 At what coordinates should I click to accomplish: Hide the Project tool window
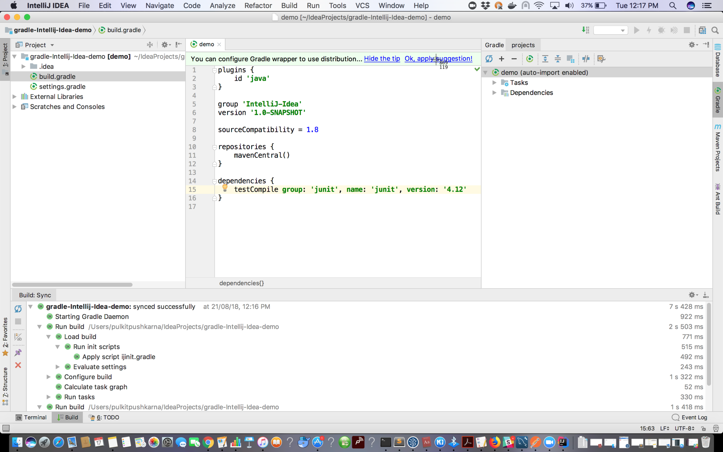click(x=179, y=45)
